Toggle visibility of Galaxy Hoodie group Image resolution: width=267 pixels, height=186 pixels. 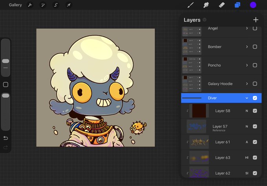255,84
